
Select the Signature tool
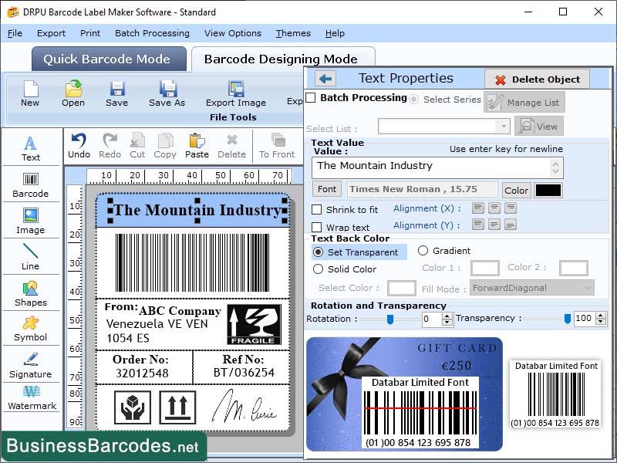click(31, 367)
